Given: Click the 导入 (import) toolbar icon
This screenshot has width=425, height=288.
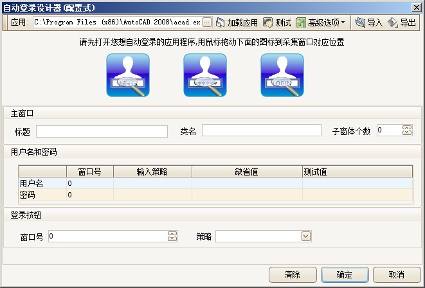Looking at the screenshot, I should [x=368, y=22].
